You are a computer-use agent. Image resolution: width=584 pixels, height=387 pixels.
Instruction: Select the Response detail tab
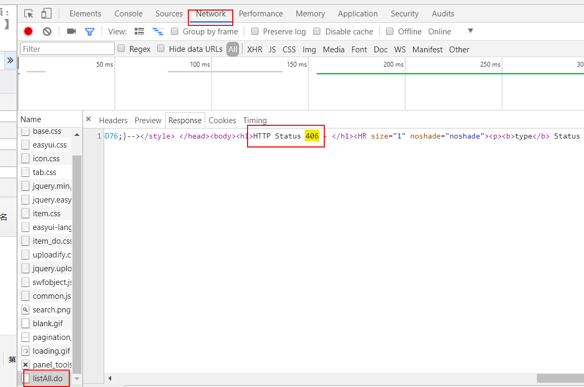pyautogui.click(x=185, y=120)
